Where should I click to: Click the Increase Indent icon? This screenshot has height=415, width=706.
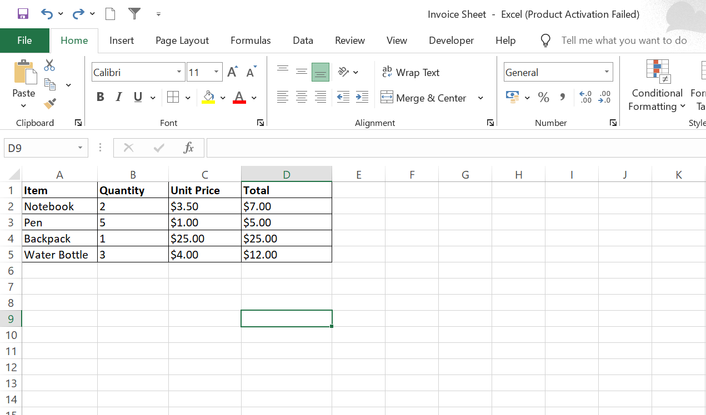[362, 98]
